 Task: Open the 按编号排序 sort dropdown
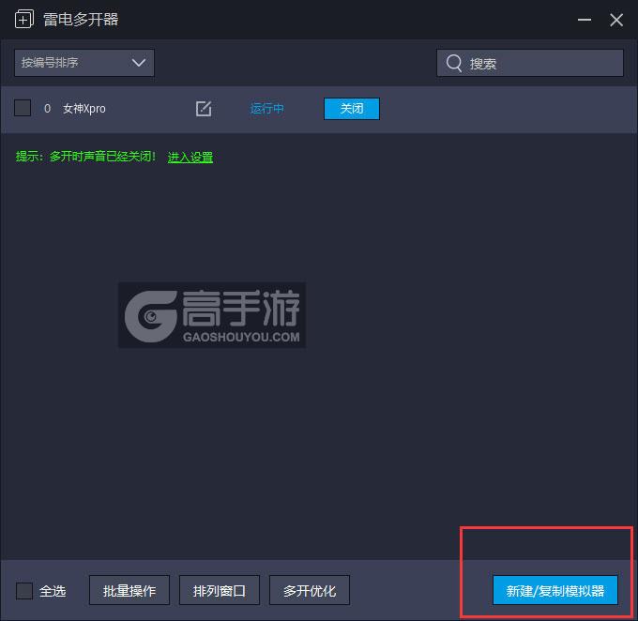tap(84, 63)
